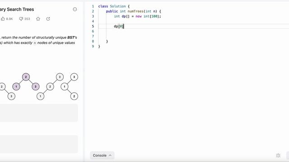The image size is (289, 162).
Task: Click the purple root node 2 in diagram
Action: (x=26, y=77)
